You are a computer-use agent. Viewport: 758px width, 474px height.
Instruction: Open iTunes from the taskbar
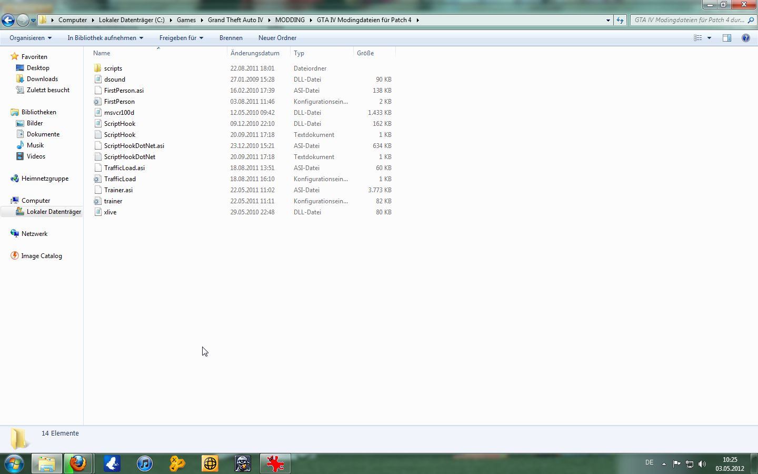[x=145, y=463]
